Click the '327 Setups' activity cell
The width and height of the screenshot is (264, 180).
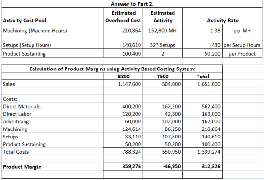pos(163,41)
